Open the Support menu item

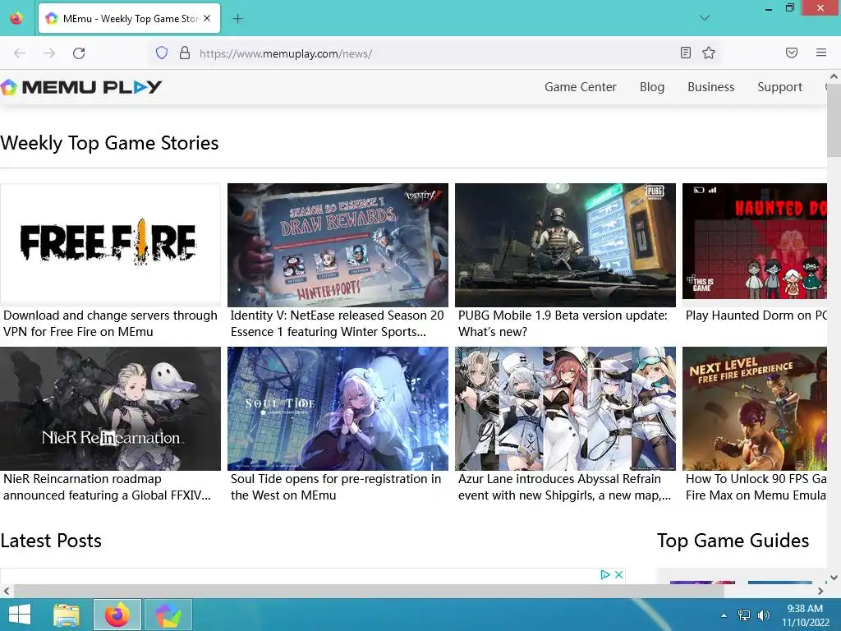point(779,87)
